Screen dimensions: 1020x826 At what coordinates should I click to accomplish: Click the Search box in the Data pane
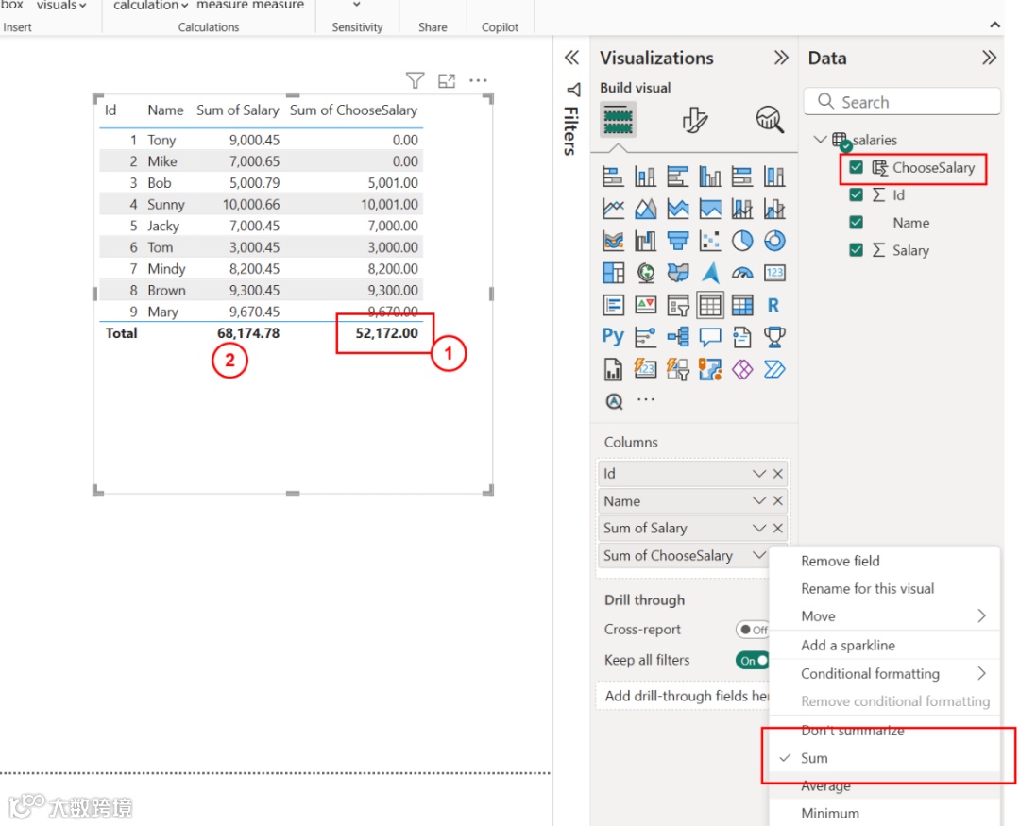click(x=902, y=101)
